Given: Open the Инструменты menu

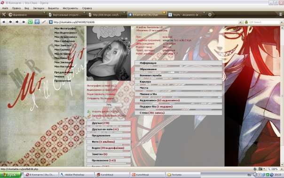Looking at the screenshot, I should [71, 8].
